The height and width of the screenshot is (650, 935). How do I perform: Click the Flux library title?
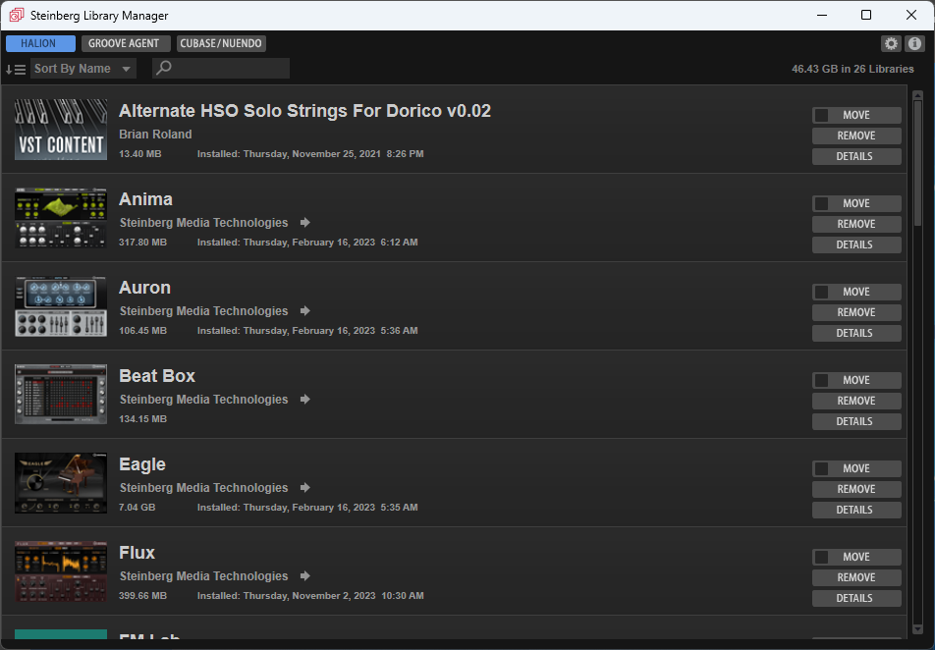click(x=137, y=553)
